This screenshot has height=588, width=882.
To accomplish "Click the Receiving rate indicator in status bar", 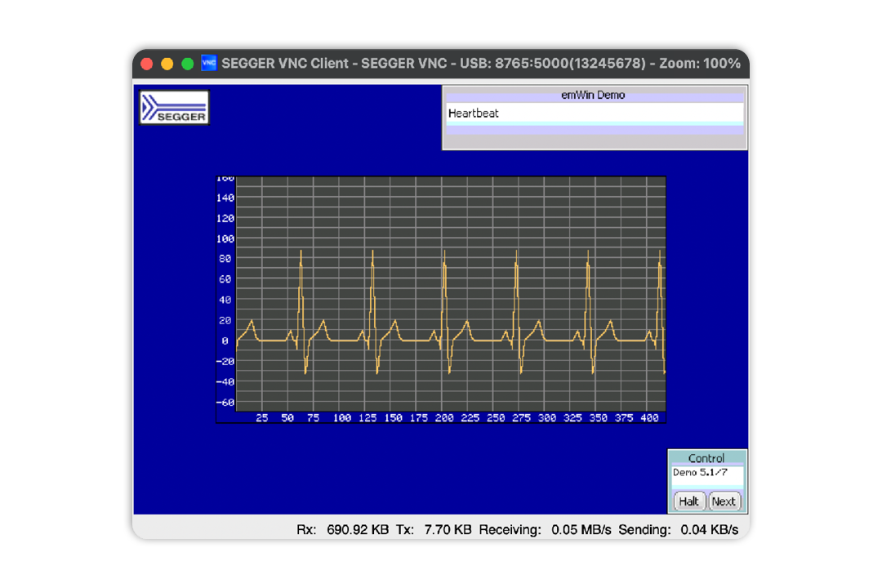I will pos(546,529).
